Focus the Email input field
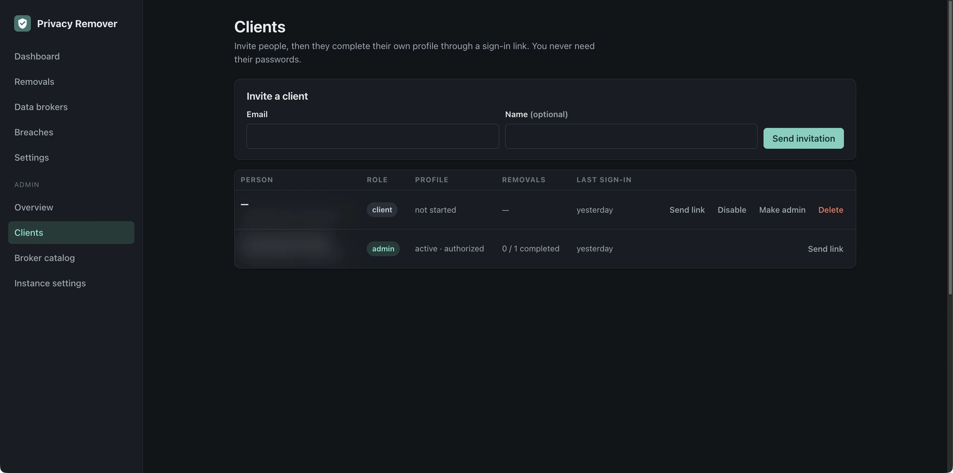The height and width of the screenshot is (473, 953). (x=372, y=136)
